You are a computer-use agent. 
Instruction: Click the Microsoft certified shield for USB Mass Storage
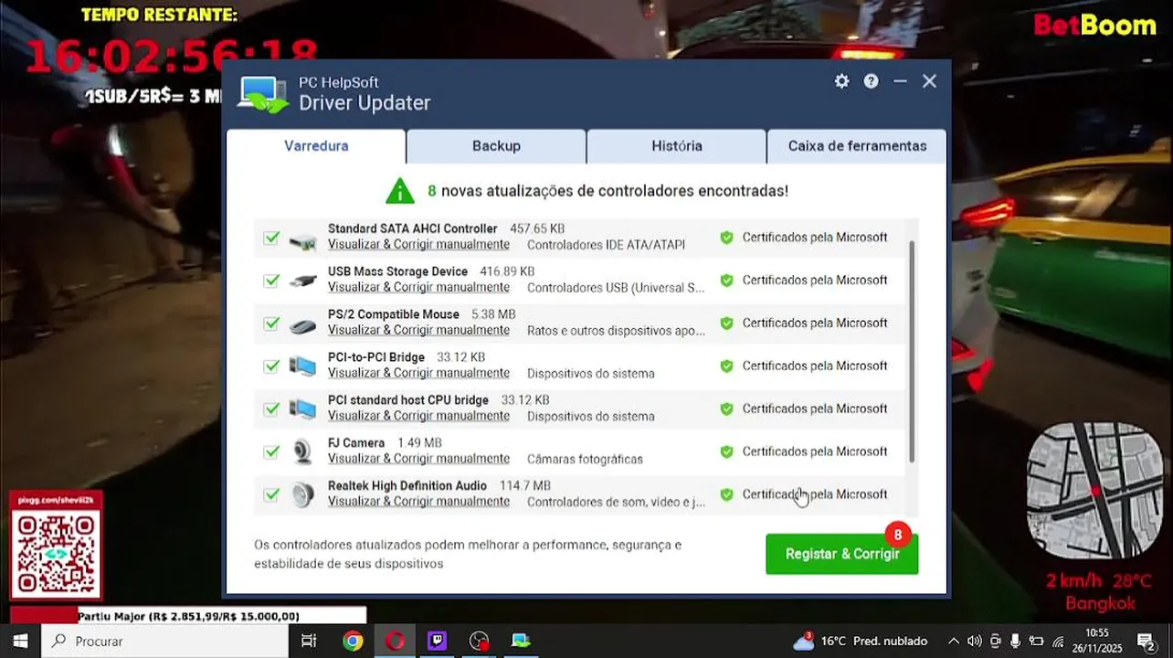point(726,281)
